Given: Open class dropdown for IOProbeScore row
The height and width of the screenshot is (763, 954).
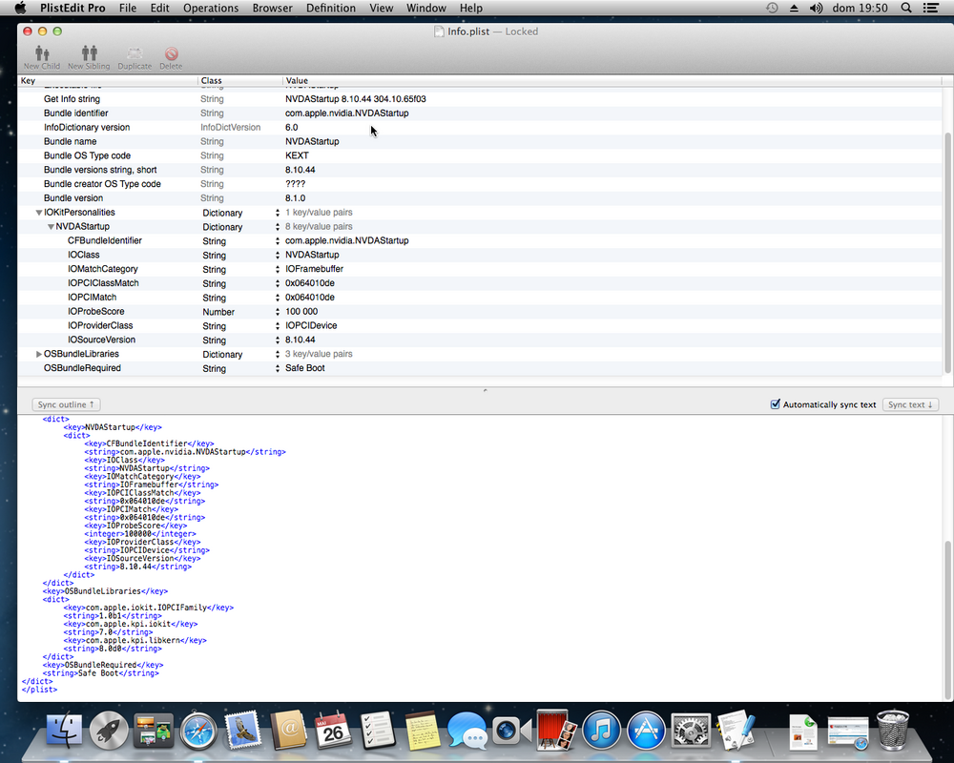Looking at the screenshot, I should 277,312.
